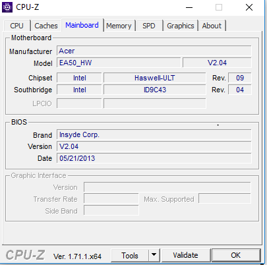This screenshot has height=265, width=267.
Task: Switch to the CPU tab
Action: (16, 26)
